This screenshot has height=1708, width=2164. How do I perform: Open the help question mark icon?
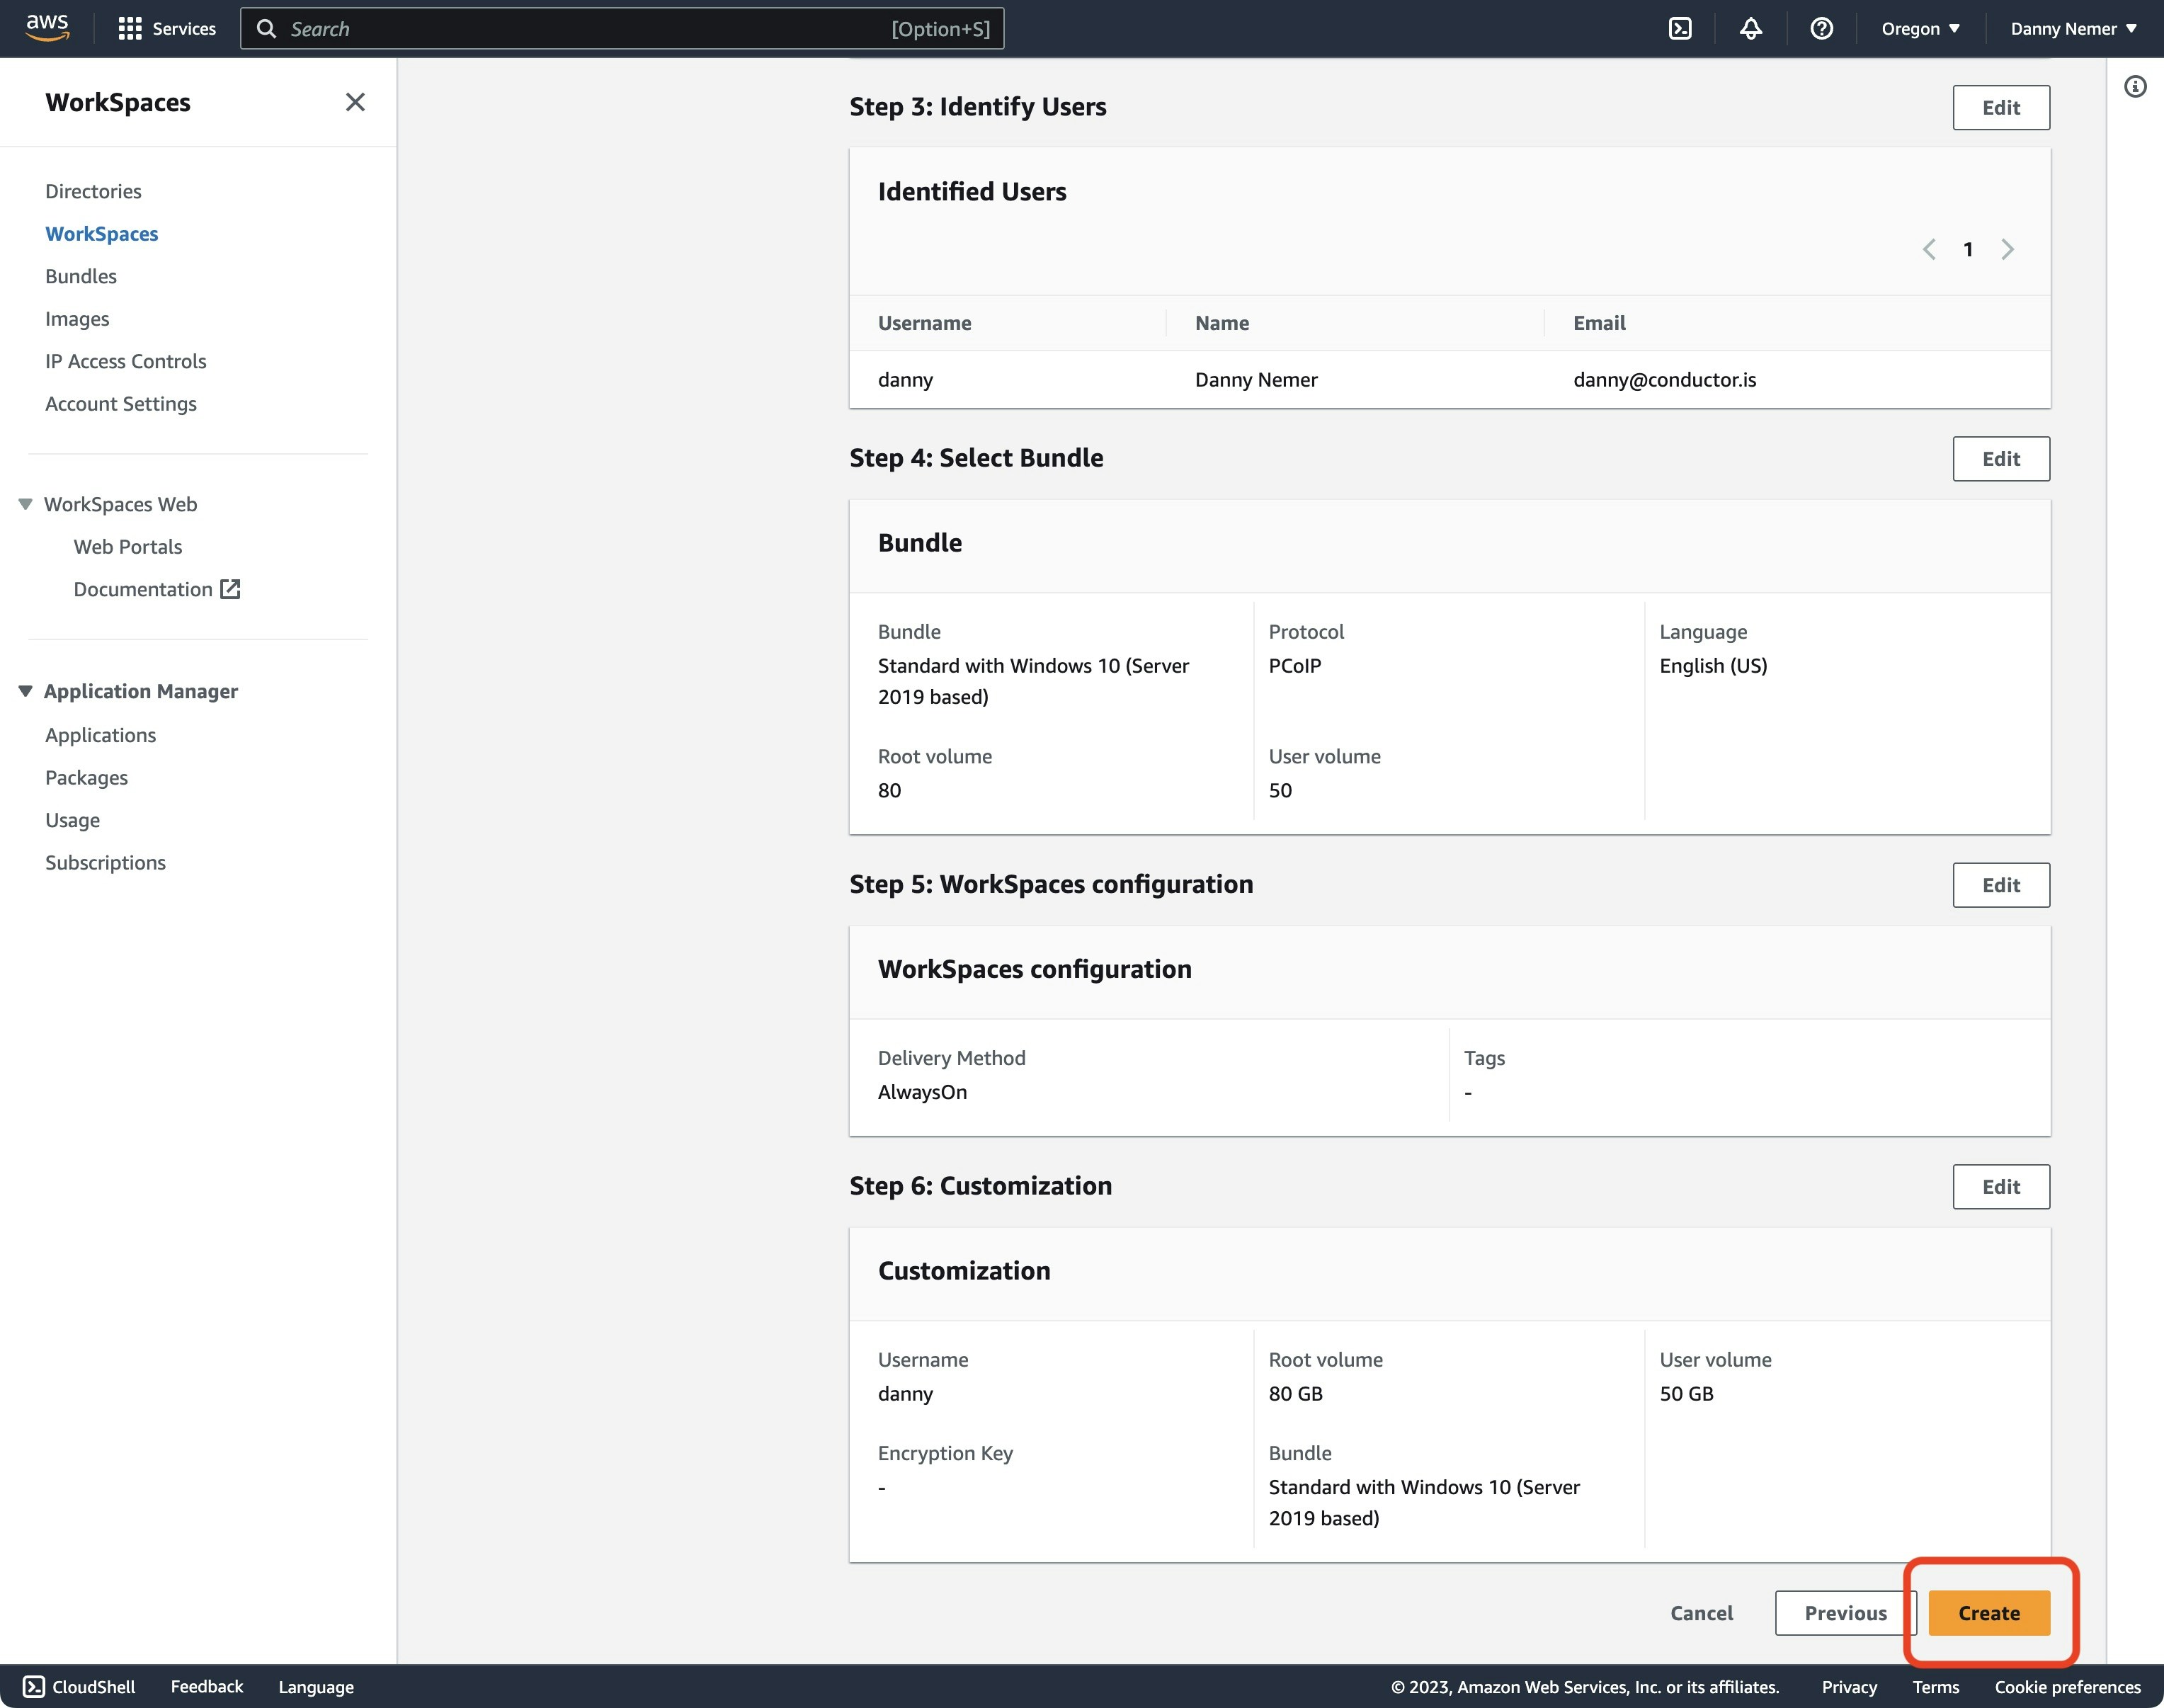coord(1821,28)
